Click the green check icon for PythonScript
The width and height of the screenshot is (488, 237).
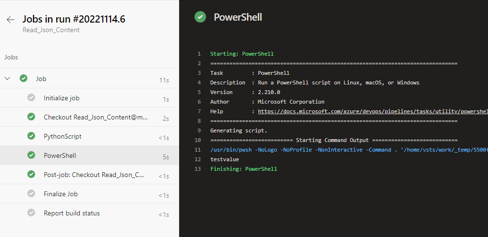click(31, 136)
